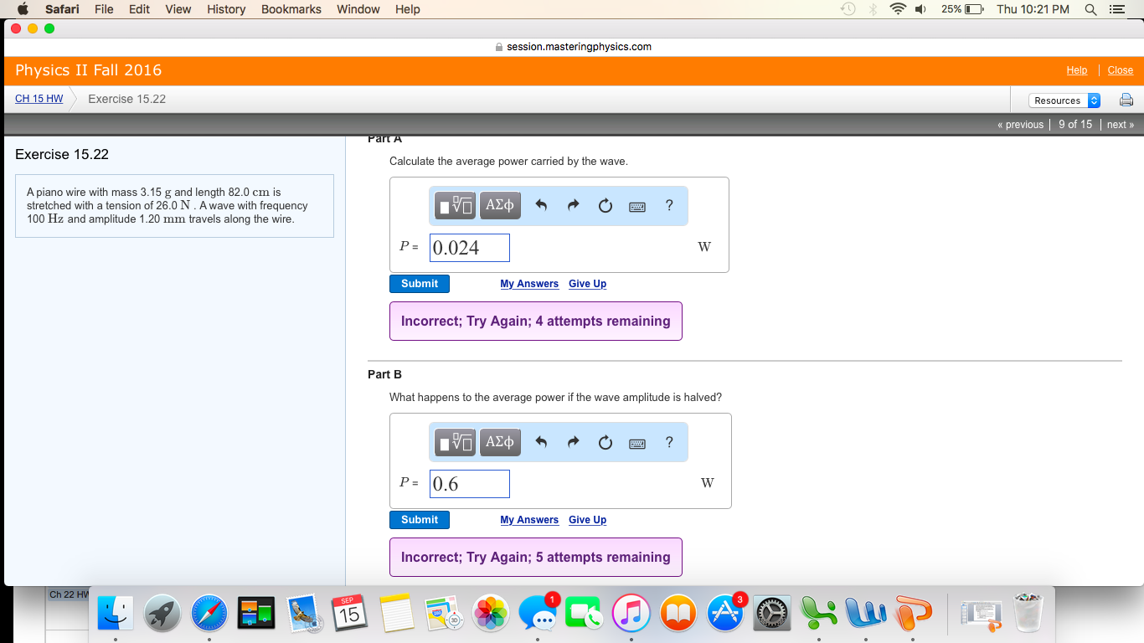Image resolution: width=1144 pixels, height=643 pixels.
Task: Print this exercise with the printer icon
Action: coord(1126,100)
